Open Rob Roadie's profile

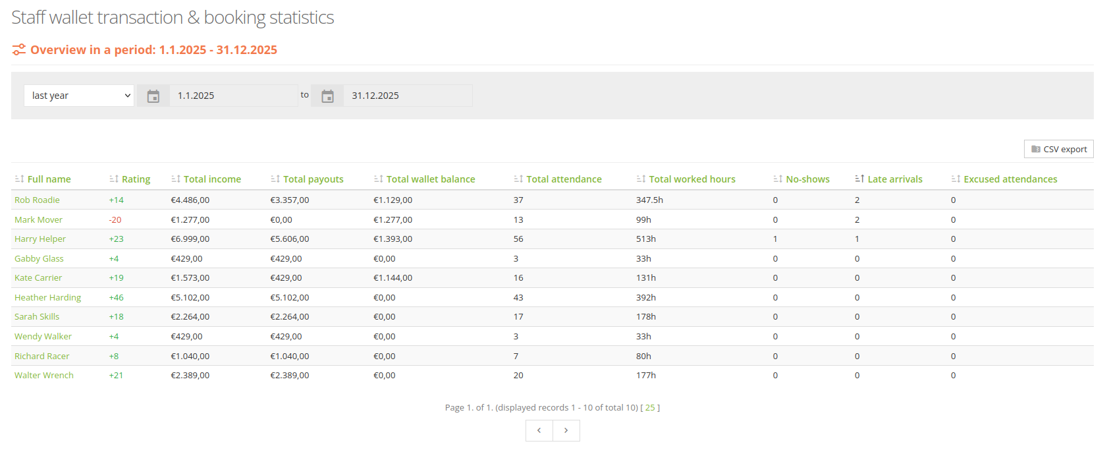click(37, 200)
